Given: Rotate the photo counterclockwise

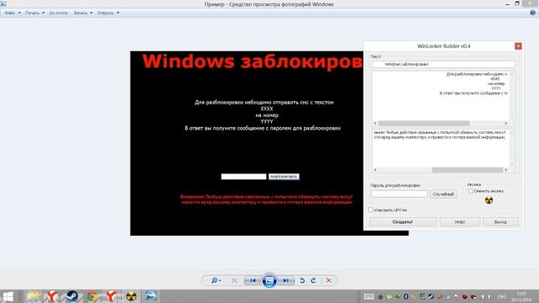Looking at the screenshot, I should tap(302, 280).
